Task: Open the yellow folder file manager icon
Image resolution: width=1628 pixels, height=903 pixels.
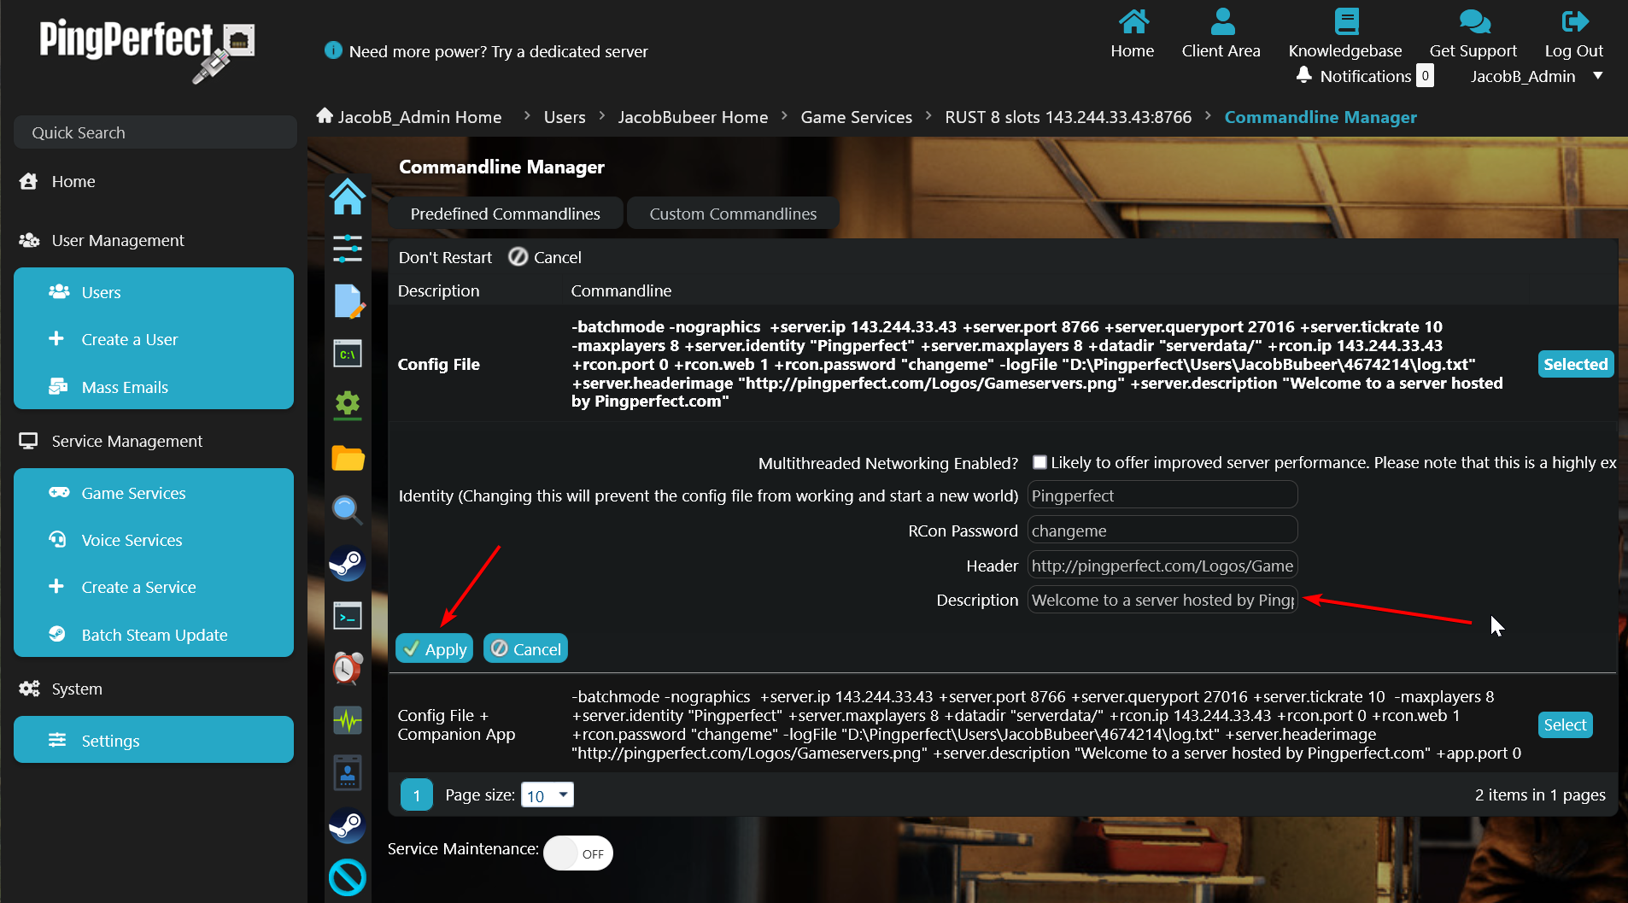Action: (x=348, y=459)
